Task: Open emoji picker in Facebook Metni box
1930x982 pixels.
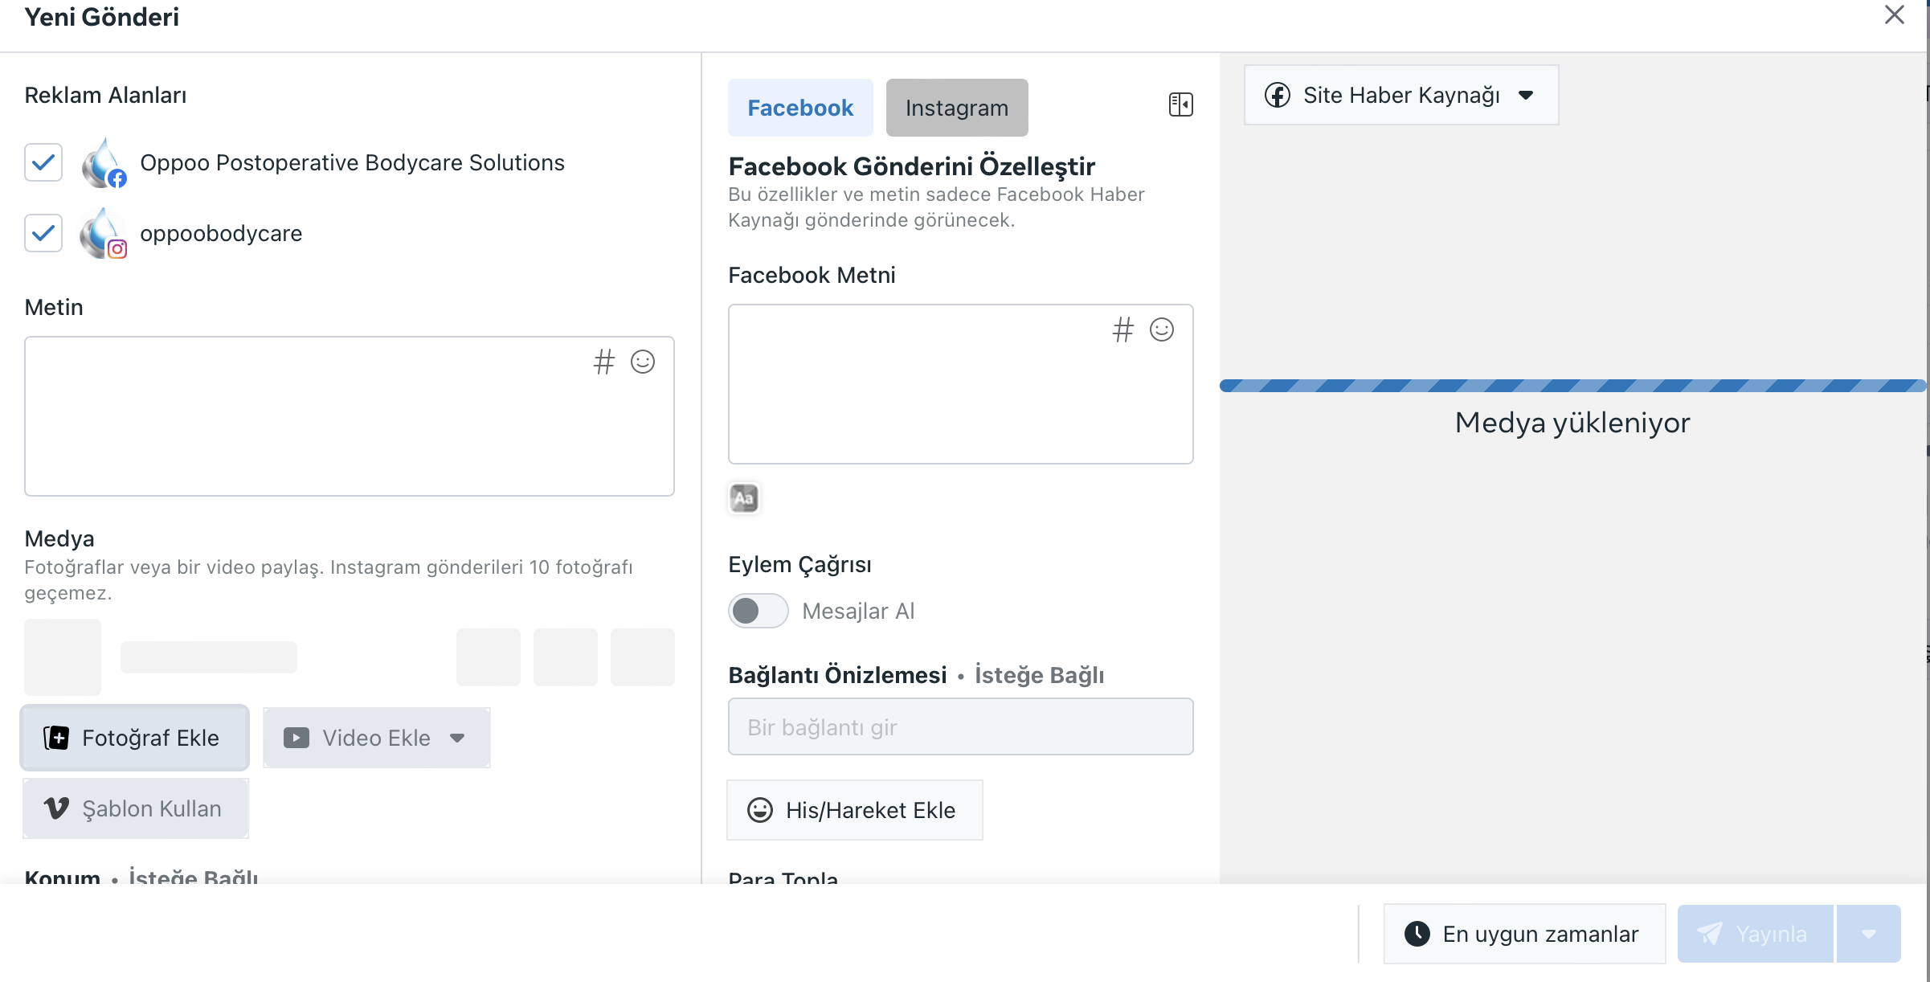Action: coord(1162,329)
